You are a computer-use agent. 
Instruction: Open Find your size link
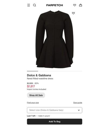(x=33, y=103)
